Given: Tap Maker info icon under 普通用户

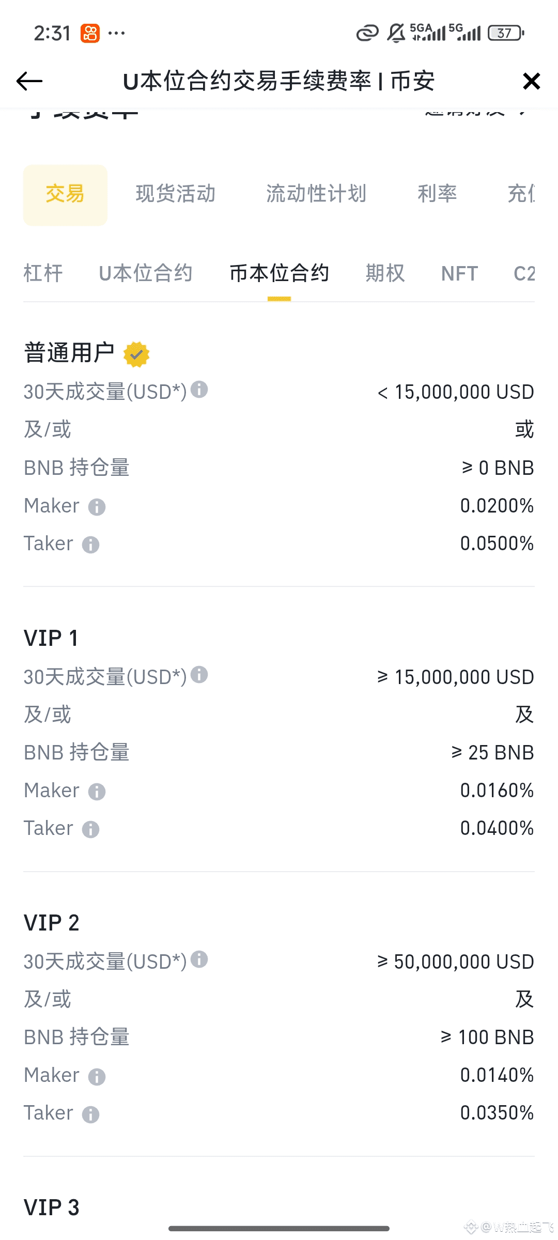Looking at the screenshot, I should tap(97, 507).
